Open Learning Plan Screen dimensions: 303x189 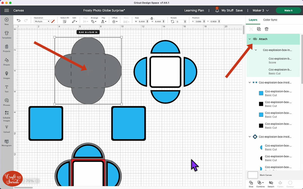194,10
